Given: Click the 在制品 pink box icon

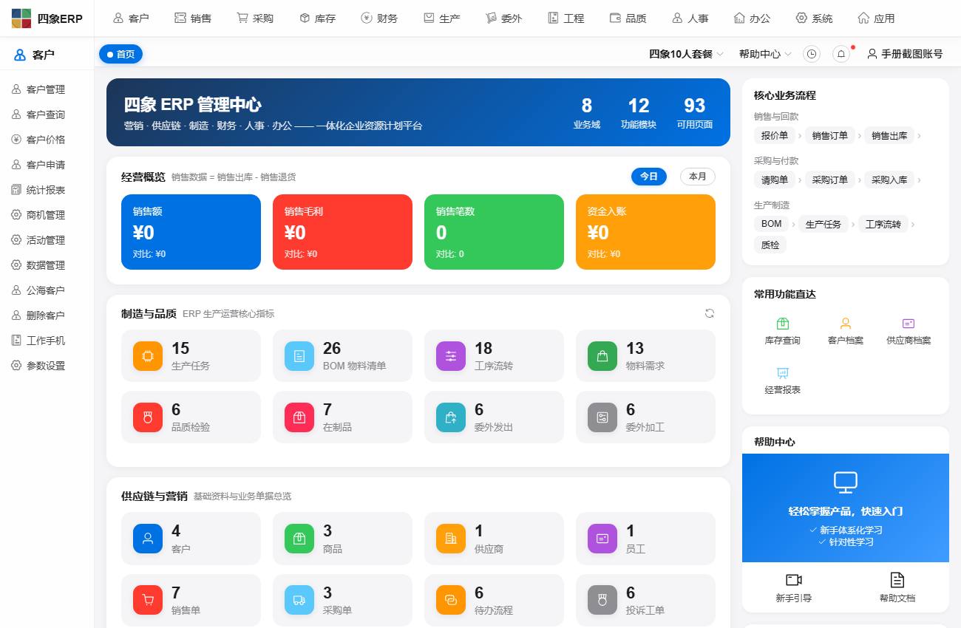Looking at the screenshot, I should click(299, 417).
